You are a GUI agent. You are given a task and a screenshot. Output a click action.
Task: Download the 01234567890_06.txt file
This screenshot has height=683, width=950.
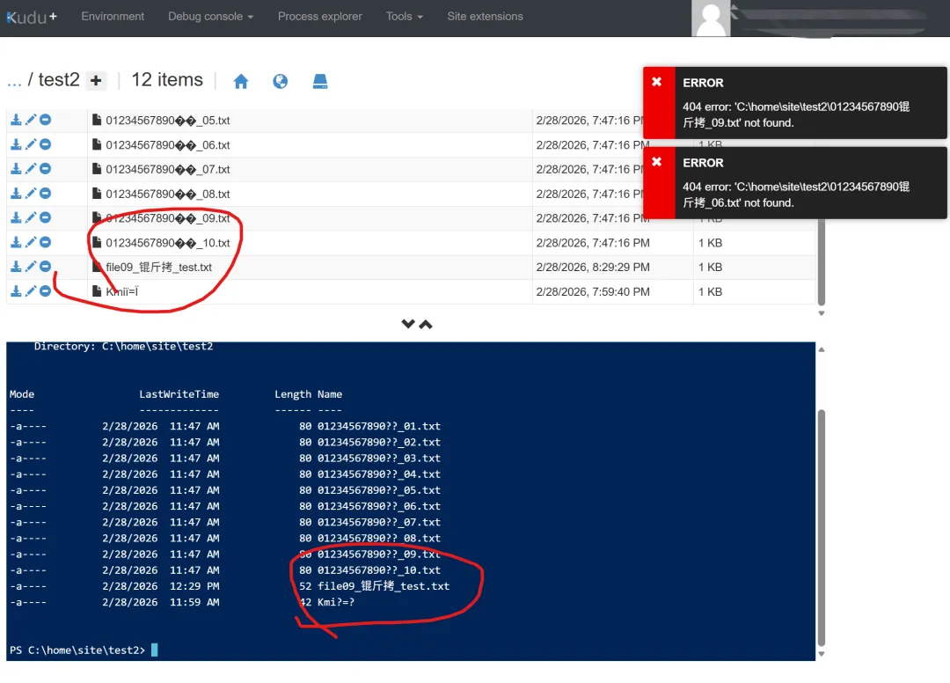(16, 144)
